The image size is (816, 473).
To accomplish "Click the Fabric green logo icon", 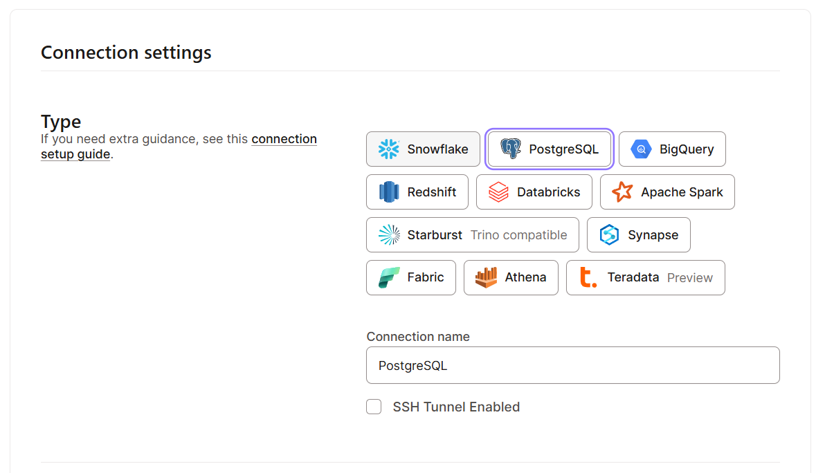I will point(389,278).
